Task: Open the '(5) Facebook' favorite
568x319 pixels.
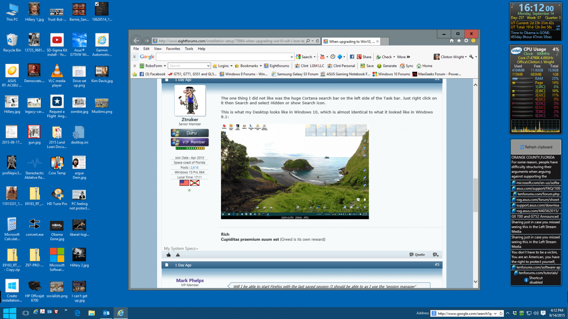Action: pos(152,74)
